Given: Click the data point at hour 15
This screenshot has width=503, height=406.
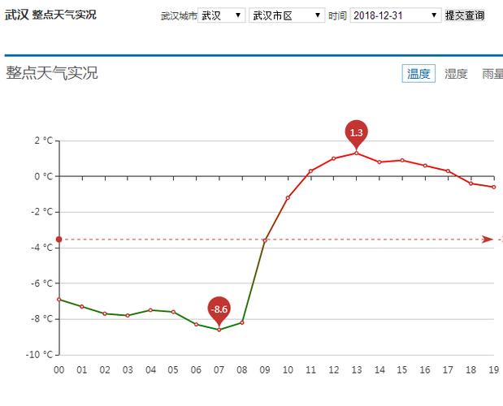Looking at the screenshot, I should click(x=402, y=160).
